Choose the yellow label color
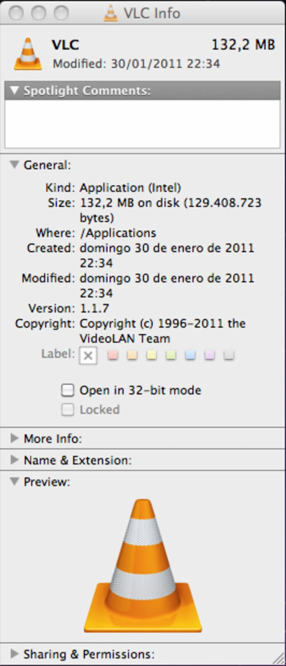Image resolution: width=286 pixels, height=666 pixels. [x=152, y=355]
